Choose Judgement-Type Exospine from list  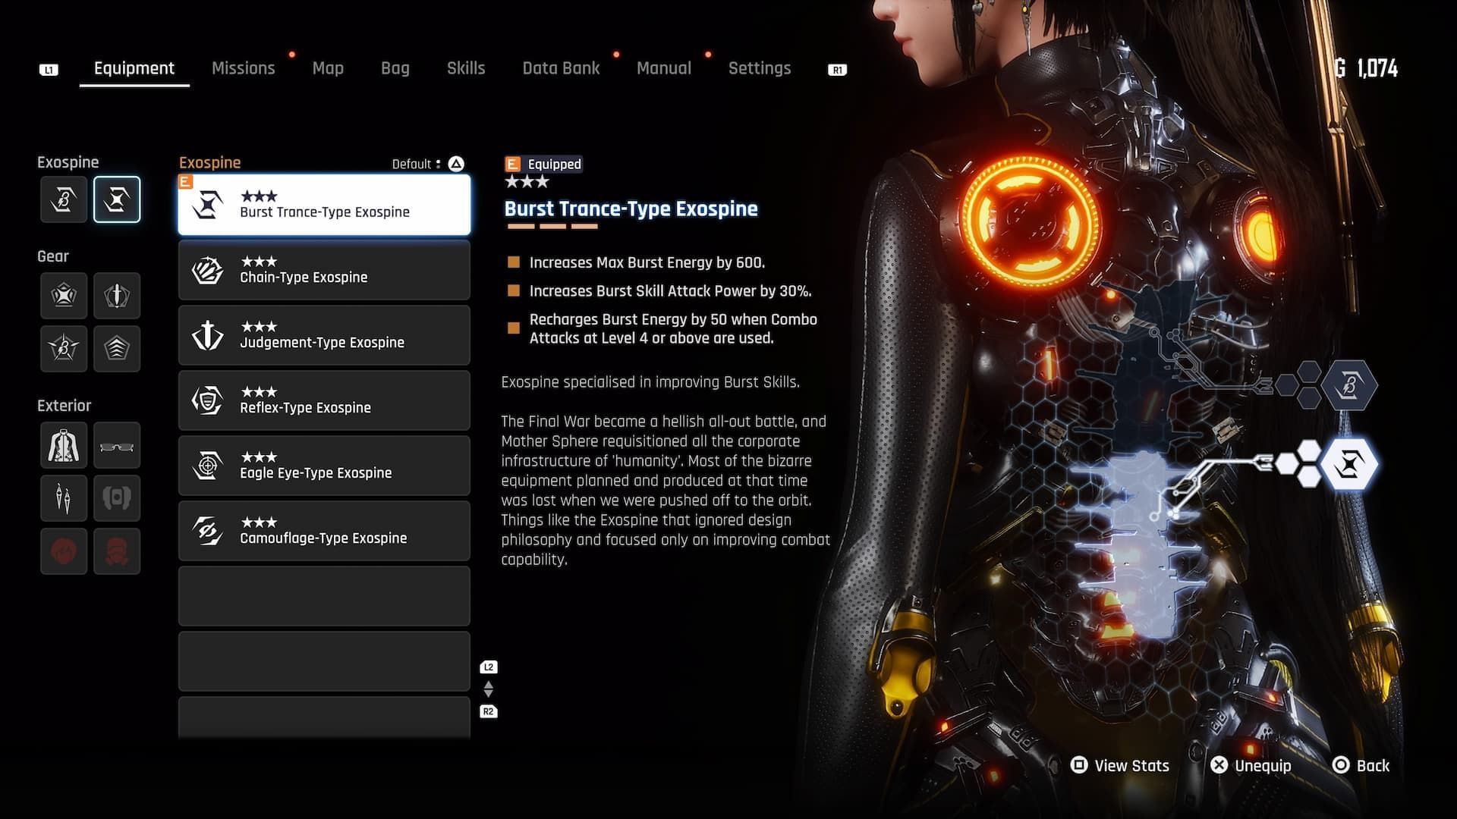click(324, 336)
